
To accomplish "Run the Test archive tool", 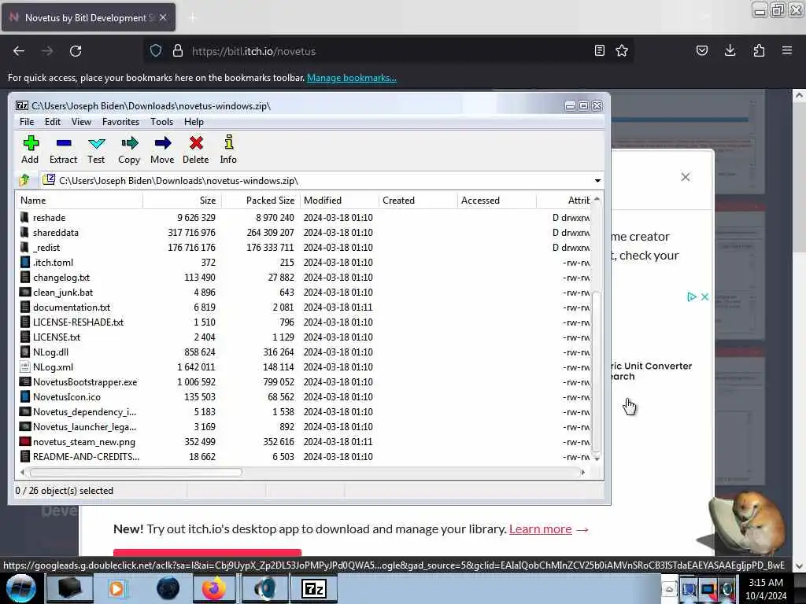I will 96,149.
